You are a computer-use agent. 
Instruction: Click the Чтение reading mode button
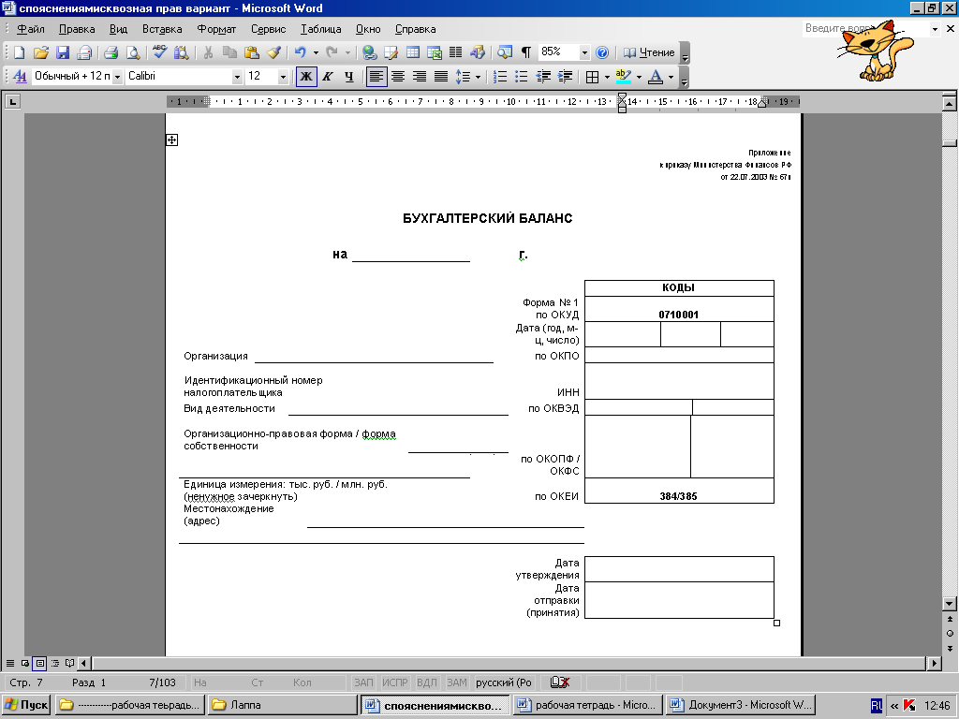(x=649, y=53)
